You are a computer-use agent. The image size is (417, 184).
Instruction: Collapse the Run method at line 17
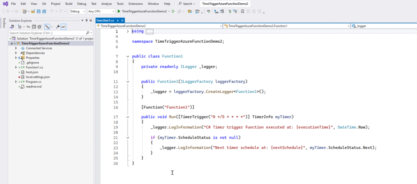pos(127,117)
